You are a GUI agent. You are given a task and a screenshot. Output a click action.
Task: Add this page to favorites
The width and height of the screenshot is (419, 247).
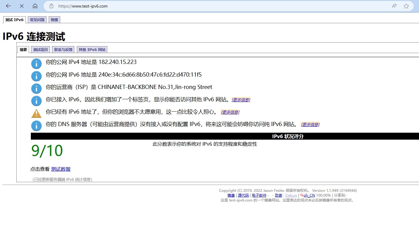(x=406, y=6)
